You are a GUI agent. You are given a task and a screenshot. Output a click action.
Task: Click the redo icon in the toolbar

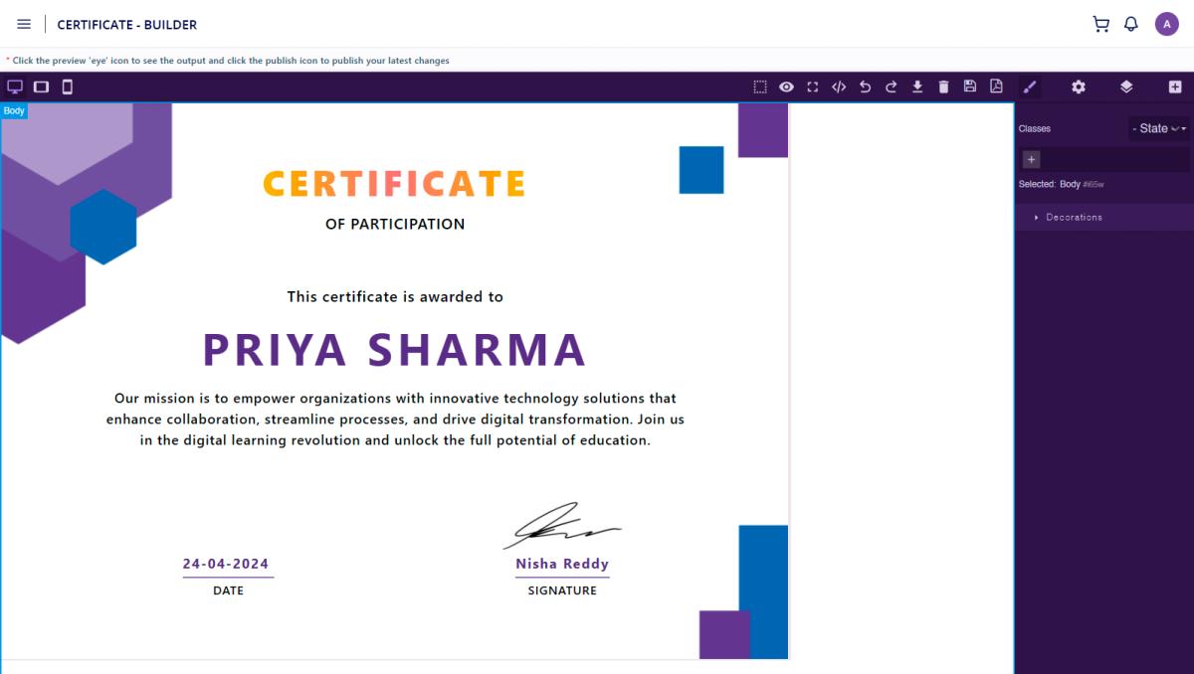891,86
